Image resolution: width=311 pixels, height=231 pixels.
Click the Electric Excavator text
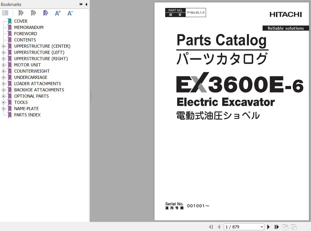point(226,102)
